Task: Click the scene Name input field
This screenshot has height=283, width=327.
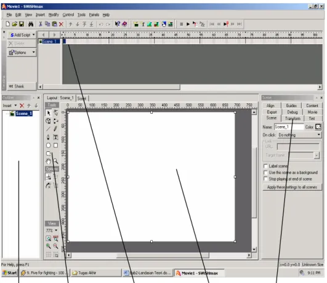Action: (x=289, y=127)
